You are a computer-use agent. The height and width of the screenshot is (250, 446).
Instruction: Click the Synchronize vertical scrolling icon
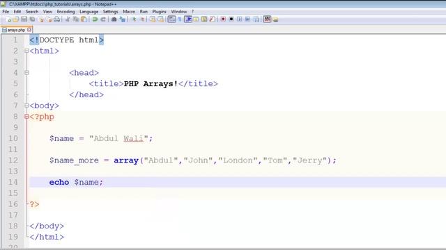click(x=153, y=19)
